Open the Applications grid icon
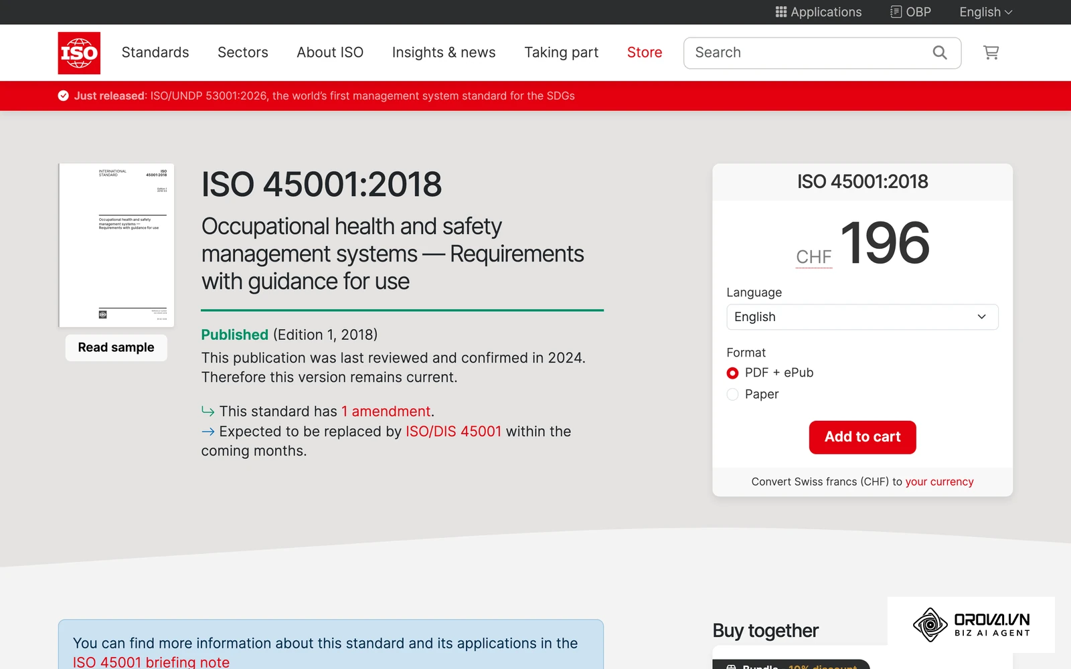 pos(818,12)
